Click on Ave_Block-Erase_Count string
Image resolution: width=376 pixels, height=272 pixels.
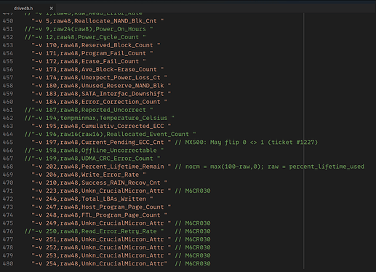coord(119,69)
